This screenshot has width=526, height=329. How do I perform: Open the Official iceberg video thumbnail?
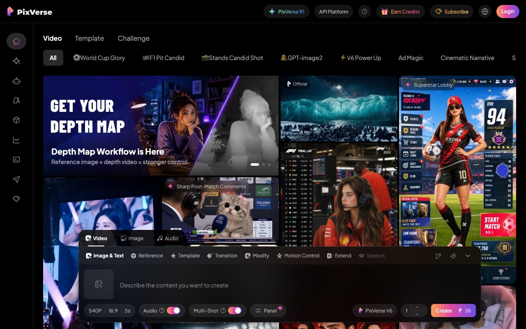(339, 109)
